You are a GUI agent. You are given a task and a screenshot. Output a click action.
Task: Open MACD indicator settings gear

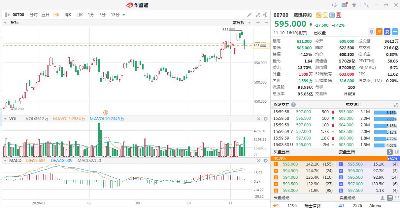(x=266, y=161)
